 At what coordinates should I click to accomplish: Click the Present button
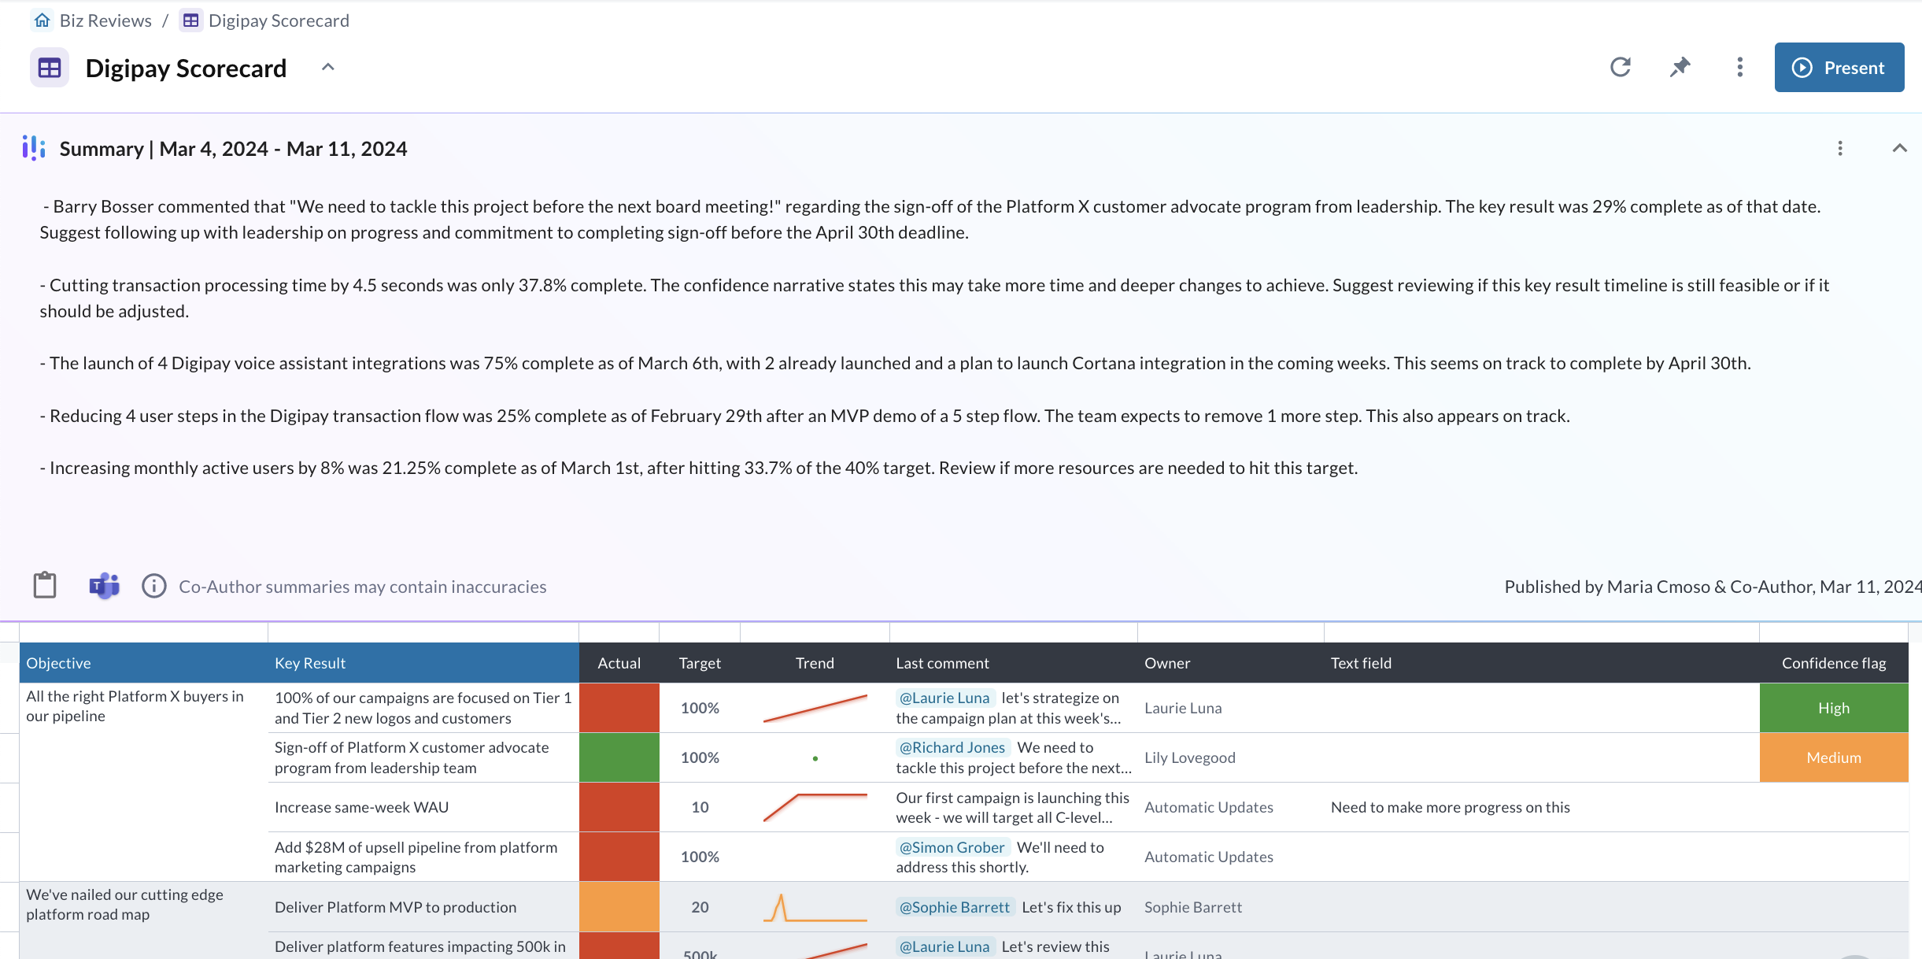[1839, 68]
